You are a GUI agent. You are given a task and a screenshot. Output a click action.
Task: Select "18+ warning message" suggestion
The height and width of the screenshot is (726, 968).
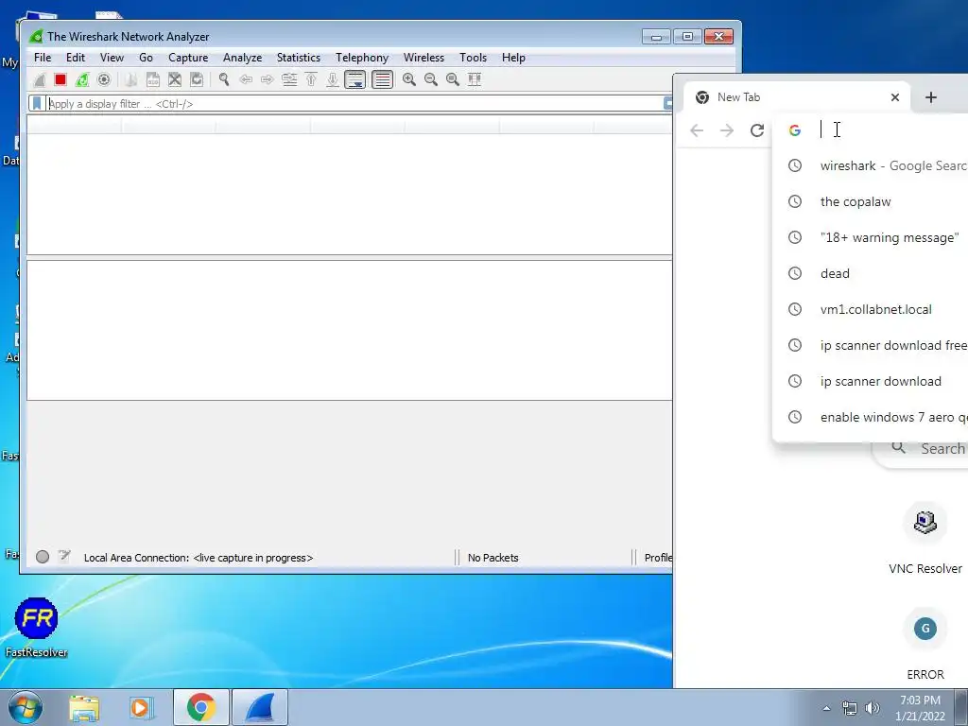pyautogui.click(x=871, y=237)
